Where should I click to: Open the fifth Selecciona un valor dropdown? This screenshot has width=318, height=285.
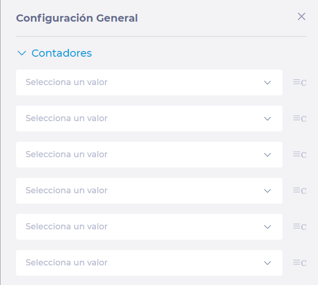click(x=149, y=227)
